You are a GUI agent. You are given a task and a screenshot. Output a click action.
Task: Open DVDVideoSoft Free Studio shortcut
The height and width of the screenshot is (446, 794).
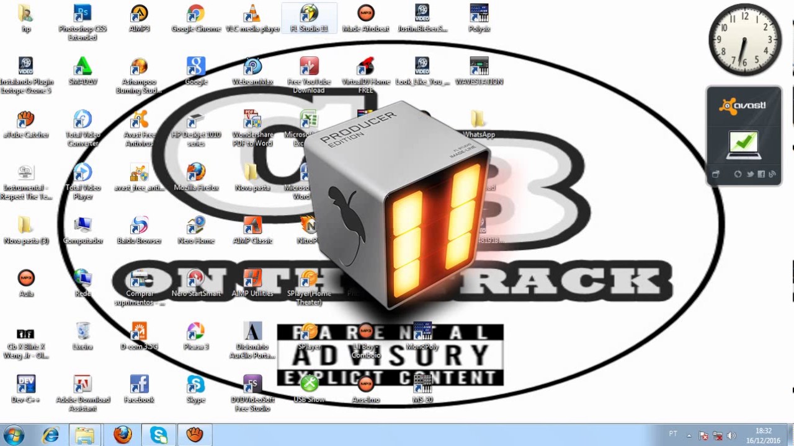252,392
